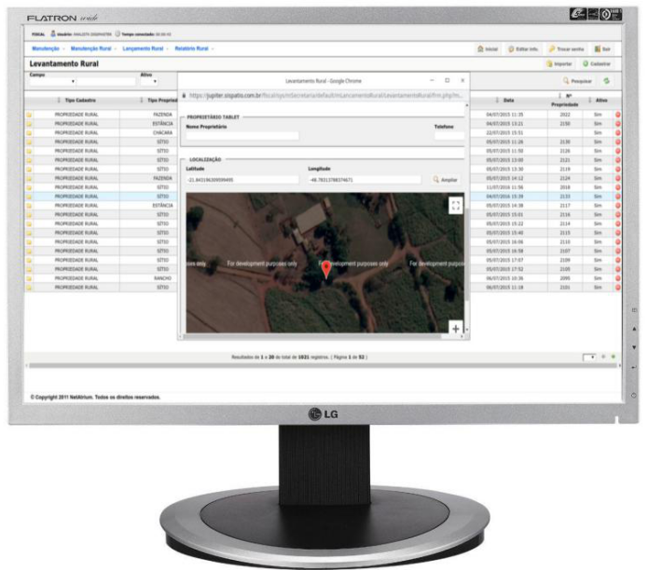The height and width of the screenshot is (570, 648).
Task: Click the Importar button
Action: (x=559, y=63)
